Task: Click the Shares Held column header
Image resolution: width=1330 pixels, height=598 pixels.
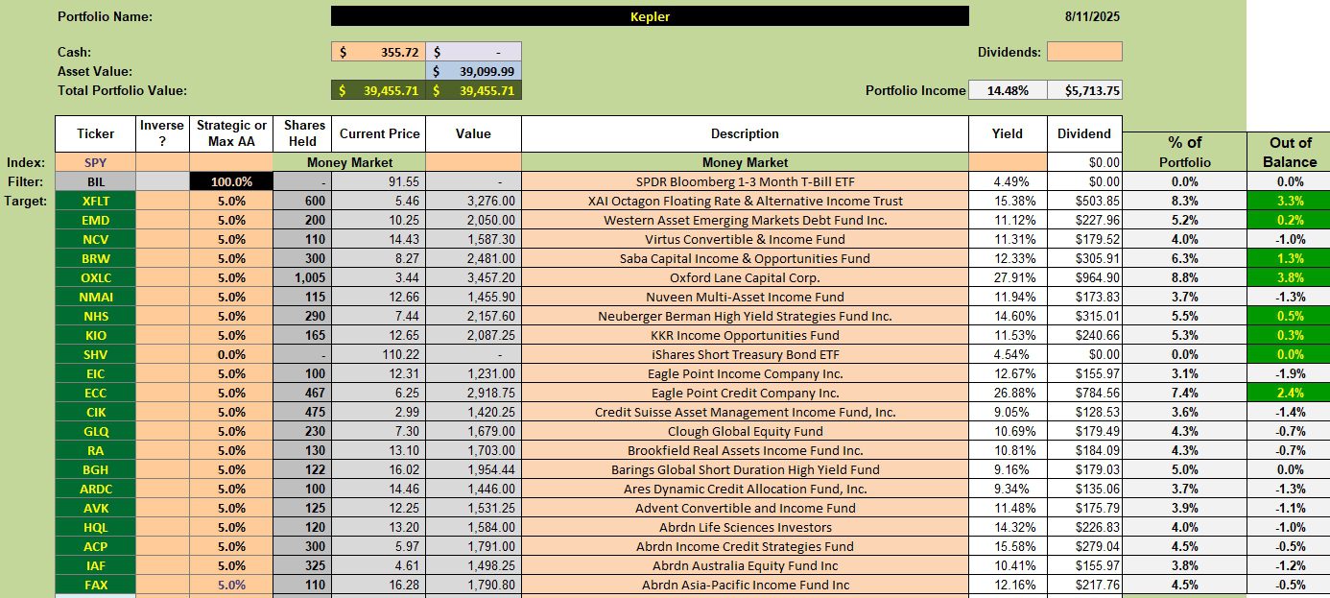Action: coord(302,133)
